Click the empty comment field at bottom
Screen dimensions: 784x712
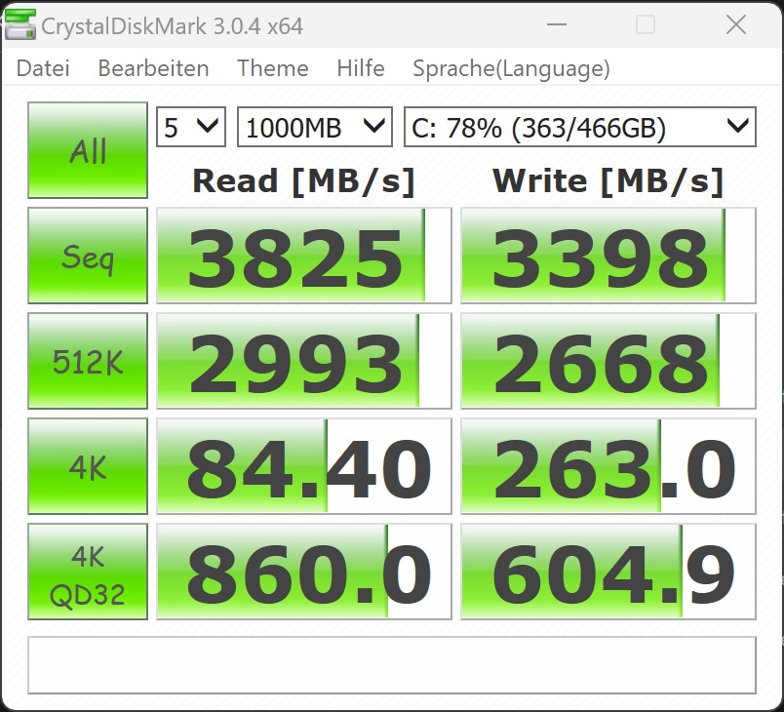(392, 665)
